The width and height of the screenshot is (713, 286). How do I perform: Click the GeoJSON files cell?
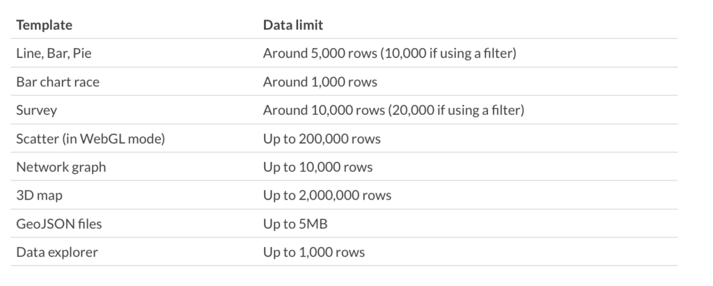[x=59, y=224]
